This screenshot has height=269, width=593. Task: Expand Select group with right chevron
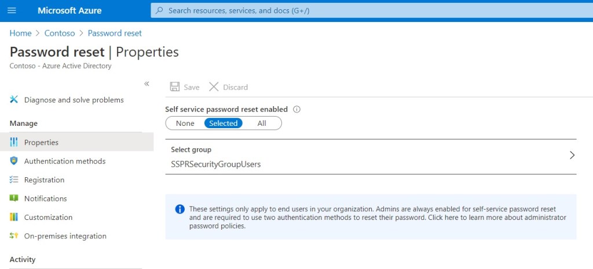coord(572,155)
